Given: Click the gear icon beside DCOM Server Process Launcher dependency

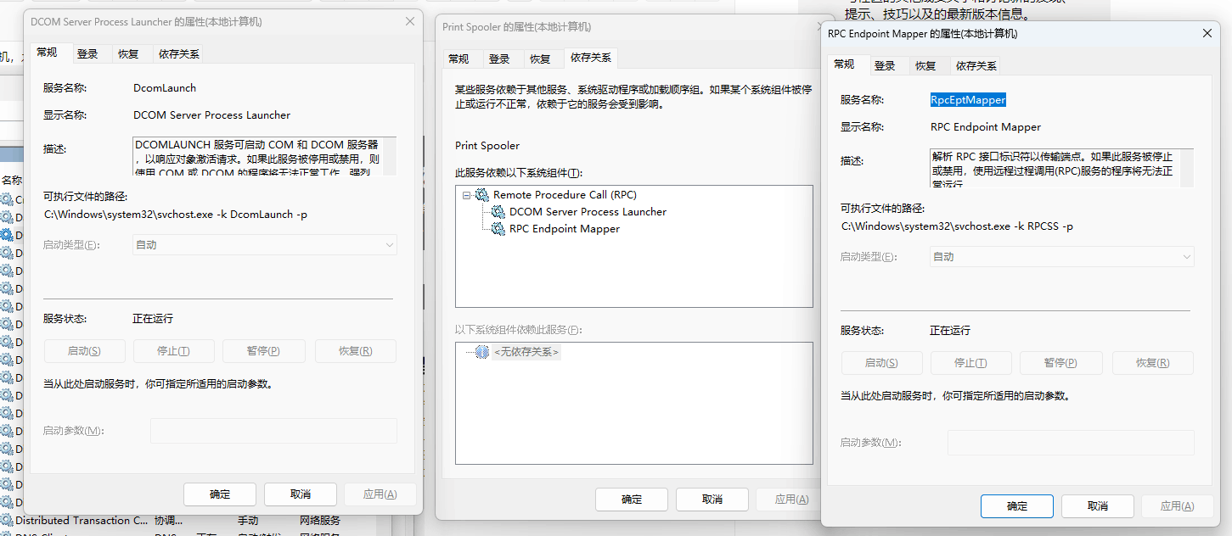Looking at the screenshot, I should [497, 212].
